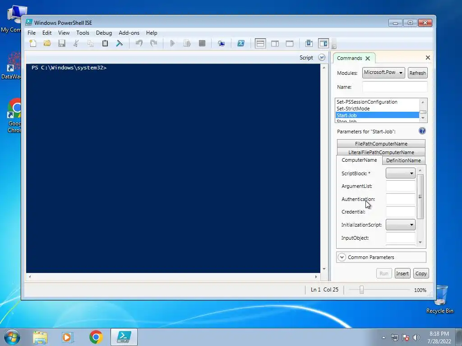The width and height of the screenshot is (462, 346).
Task: Show Script Pane Top layout icon
Action: pos(260,44)
